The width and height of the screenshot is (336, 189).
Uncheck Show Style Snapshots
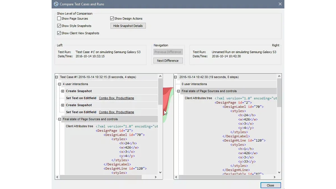(59, 26)
